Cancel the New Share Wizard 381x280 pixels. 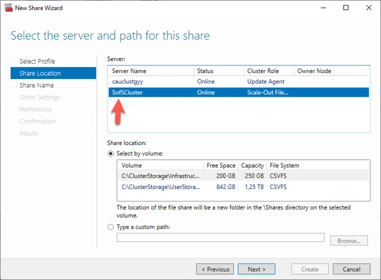tap(352, 269)
